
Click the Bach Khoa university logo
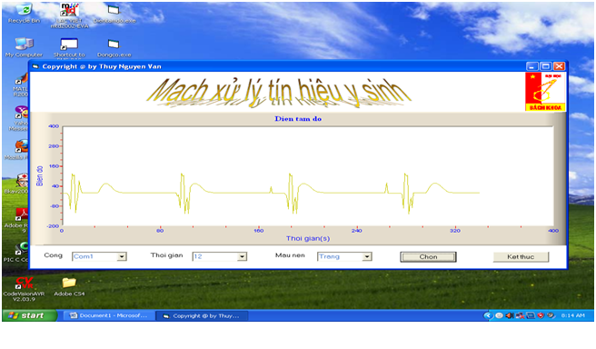(x=545, y=92)
